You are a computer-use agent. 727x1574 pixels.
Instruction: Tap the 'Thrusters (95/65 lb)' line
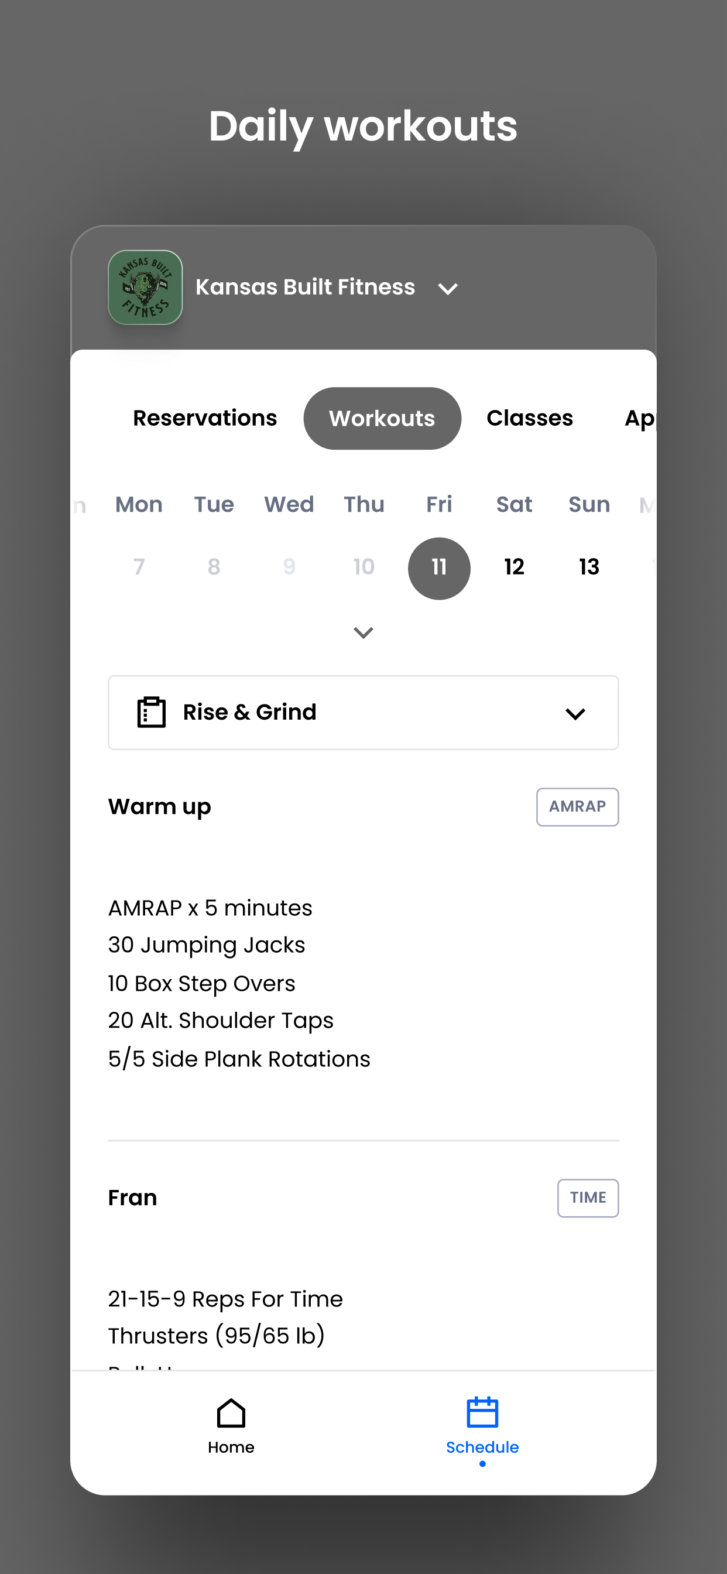216,1336
